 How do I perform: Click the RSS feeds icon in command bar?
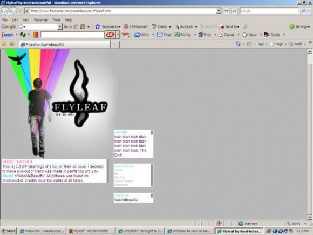249,44
